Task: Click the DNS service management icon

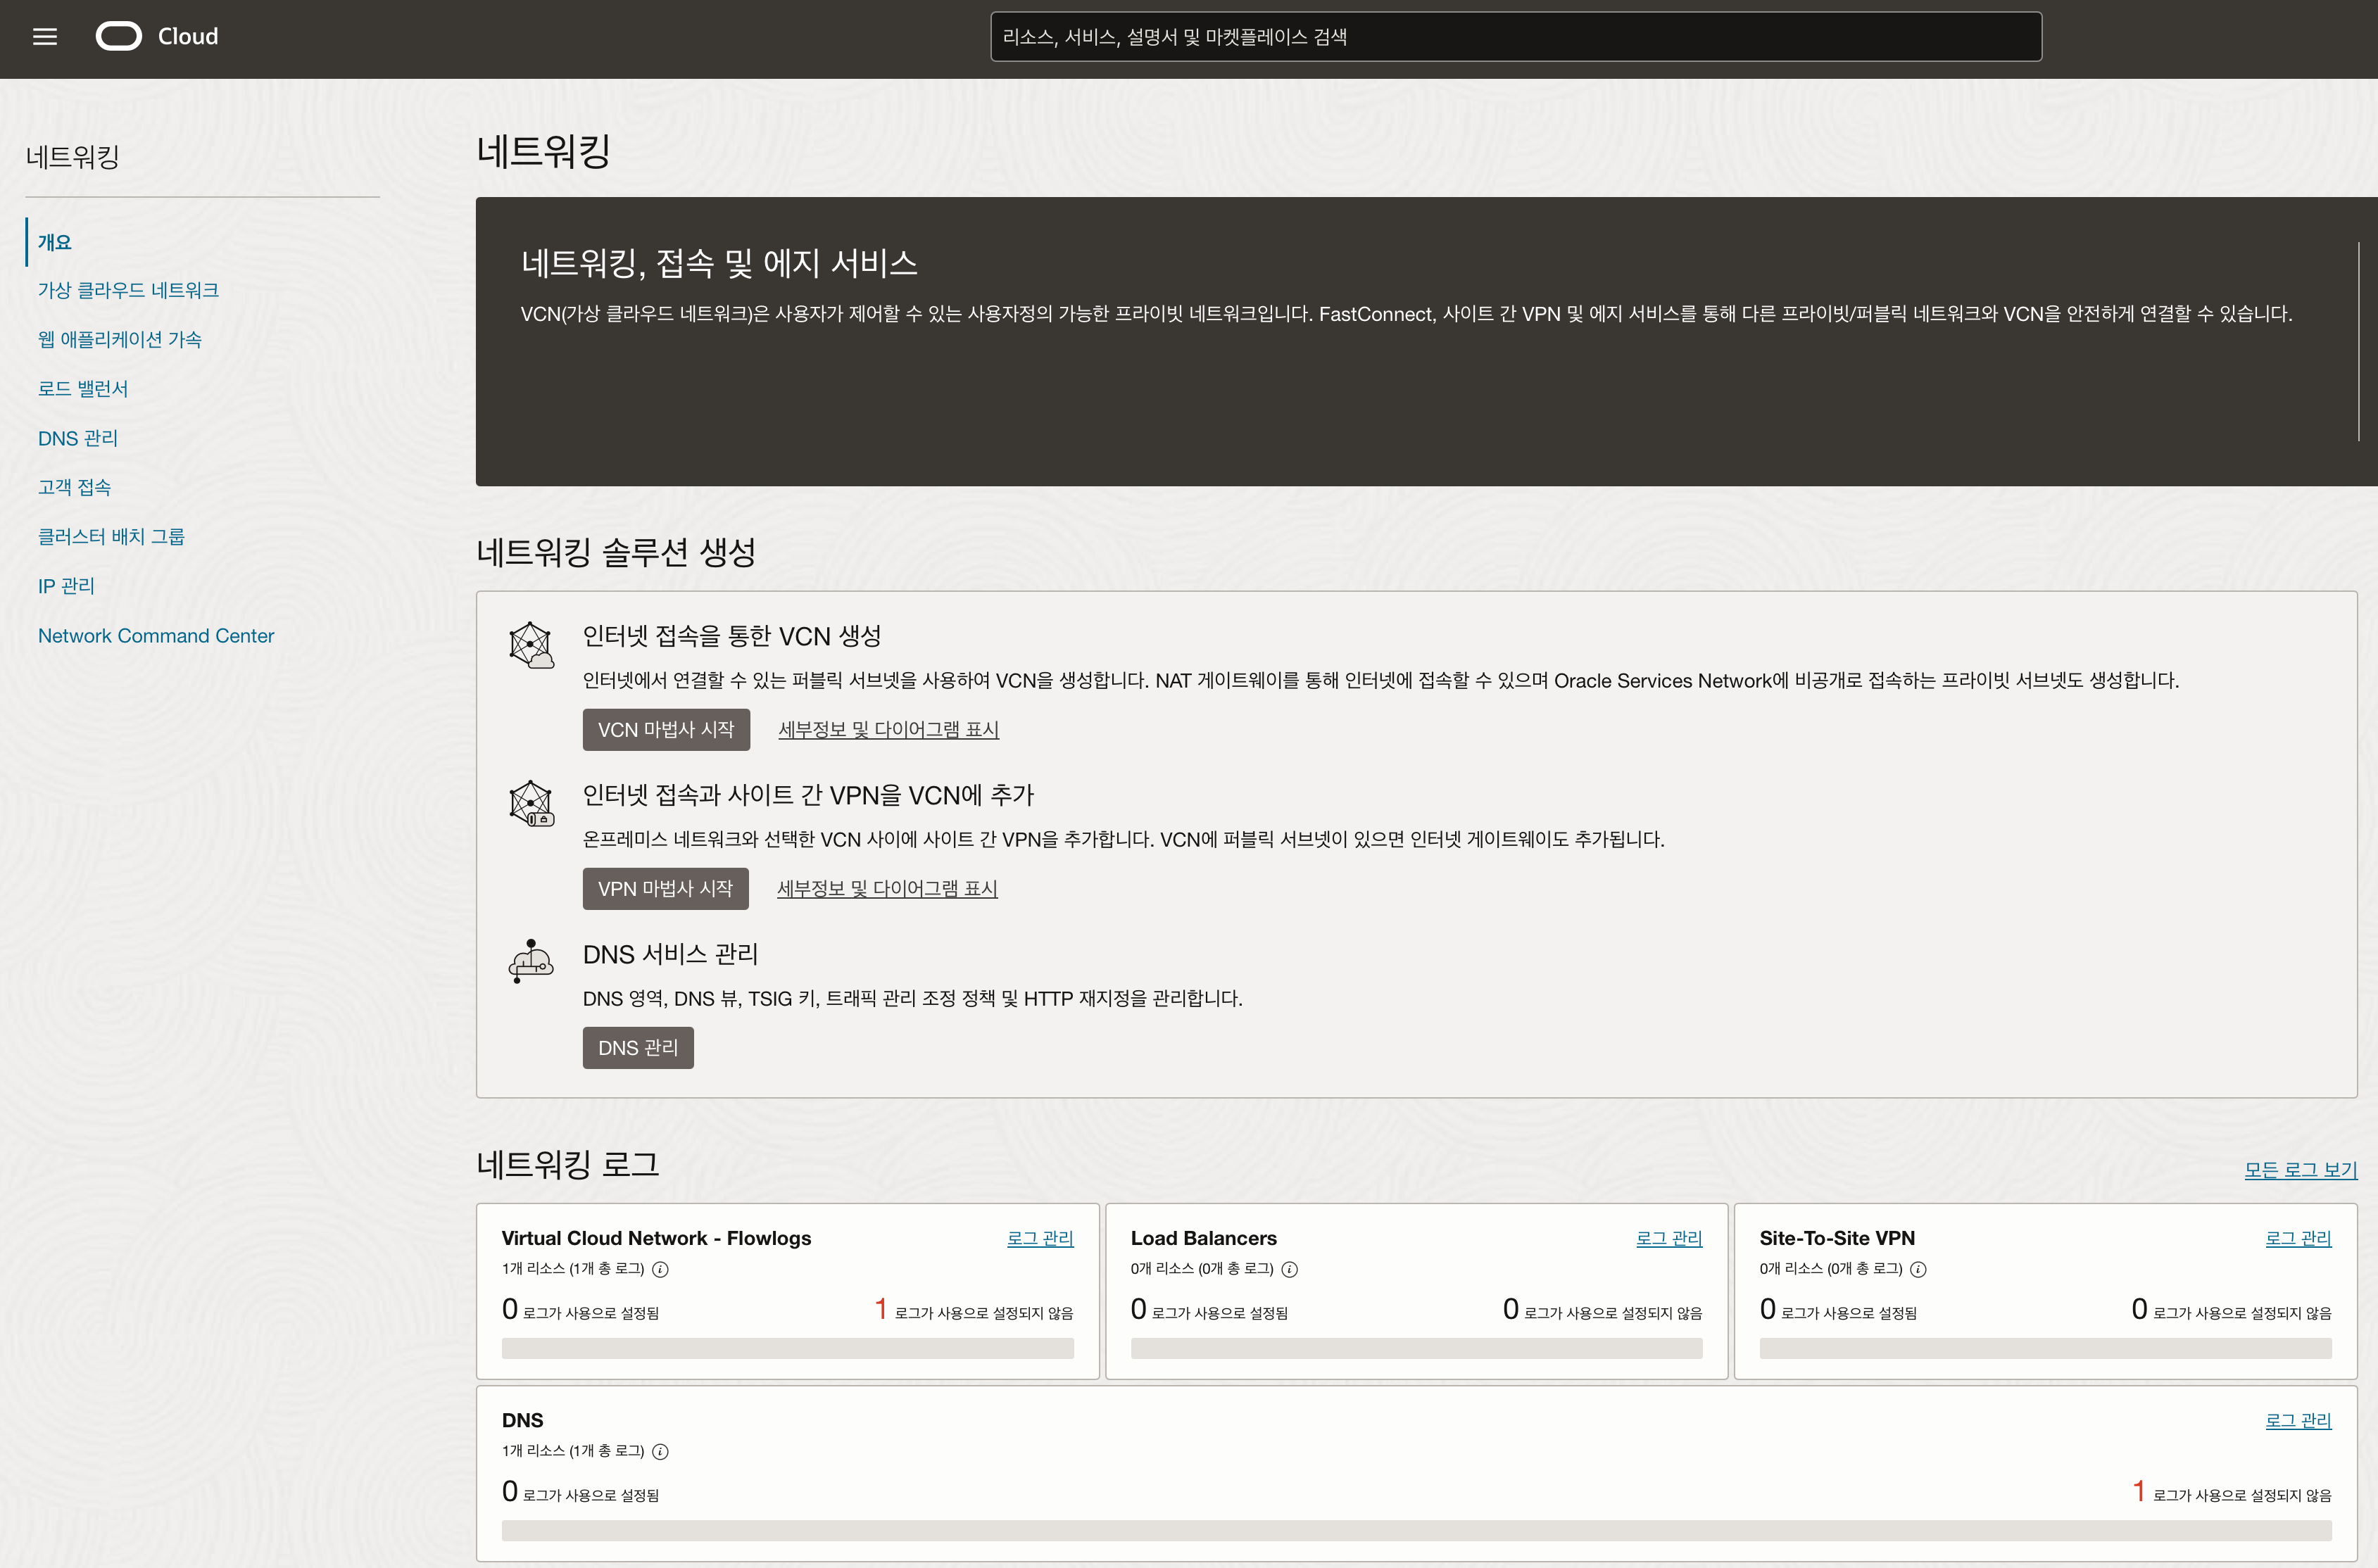Action: click(x=531, y=962)
